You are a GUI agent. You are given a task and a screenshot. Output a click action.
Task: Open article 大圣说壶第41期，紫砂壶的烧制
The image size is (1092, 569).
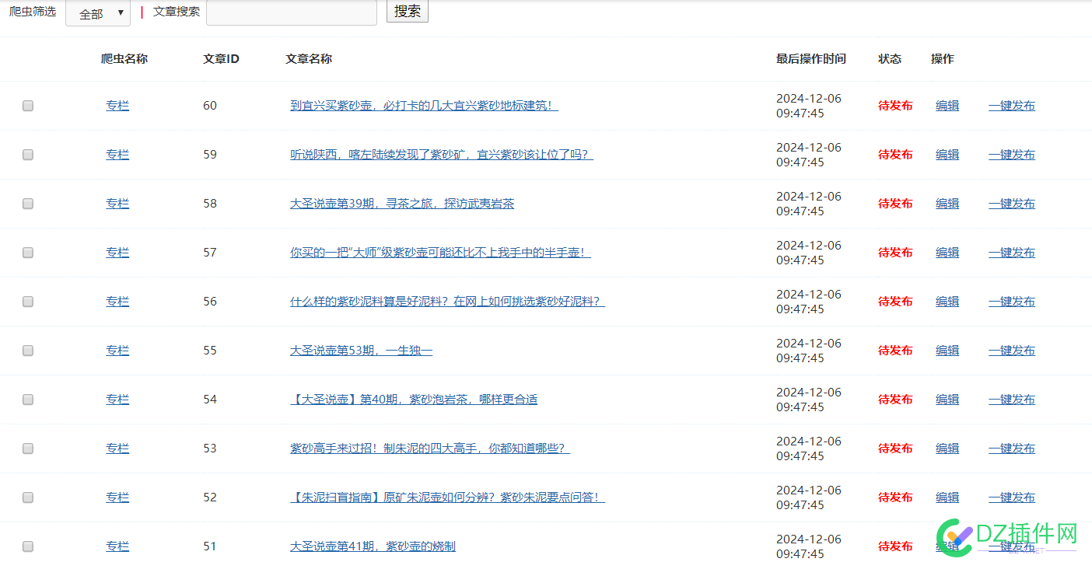pos(373,546)
